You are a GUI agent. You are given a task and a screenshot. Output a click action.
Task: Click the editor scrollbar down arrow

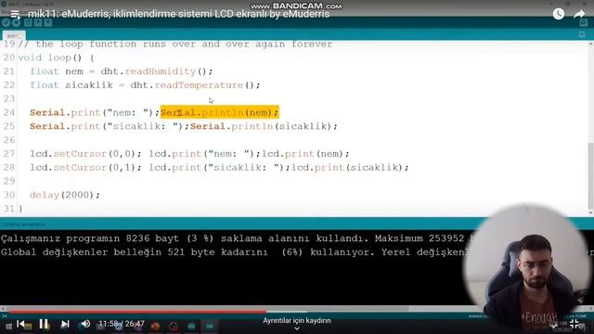coord(590,212)
